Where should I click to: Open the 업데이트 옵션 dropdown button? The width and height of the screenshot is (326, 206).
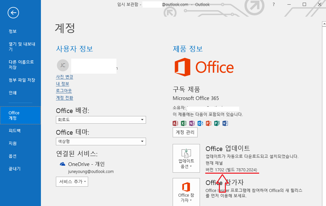[186, 158]
